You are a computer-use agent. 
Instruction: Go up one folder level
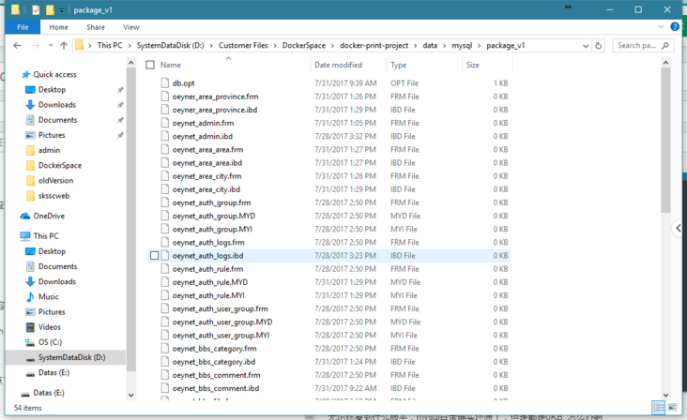point(63,45)
